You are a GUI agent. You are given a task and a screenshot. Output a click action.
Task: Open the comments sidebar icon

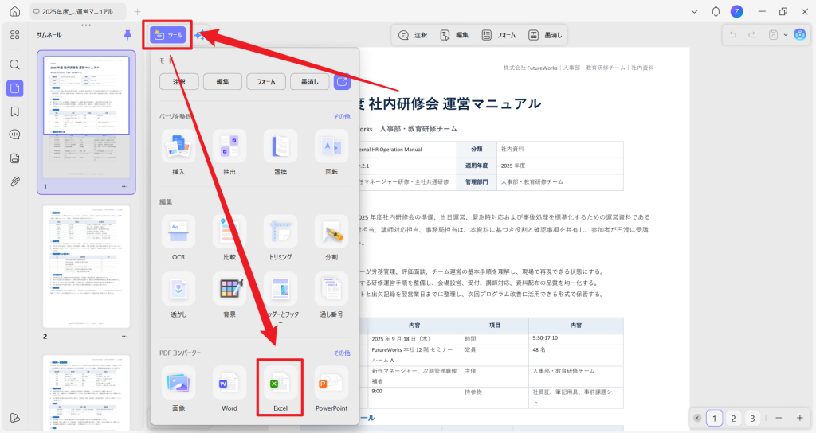(x=15, y=135)
